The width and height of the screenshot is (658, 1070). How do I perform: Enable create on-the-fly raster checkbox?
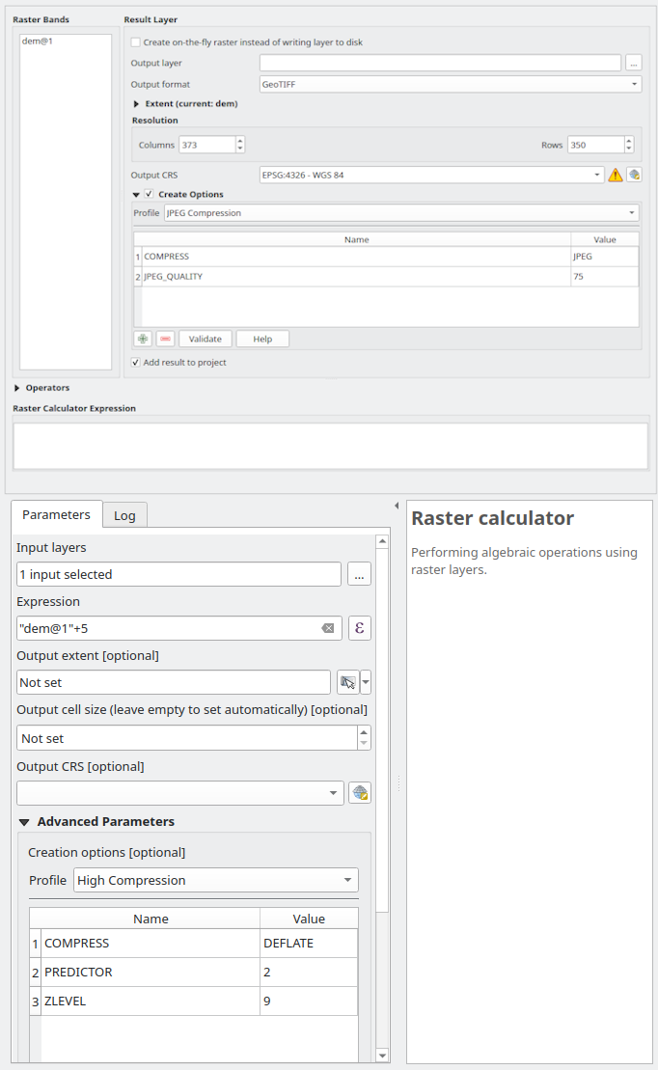pos(135,42)
